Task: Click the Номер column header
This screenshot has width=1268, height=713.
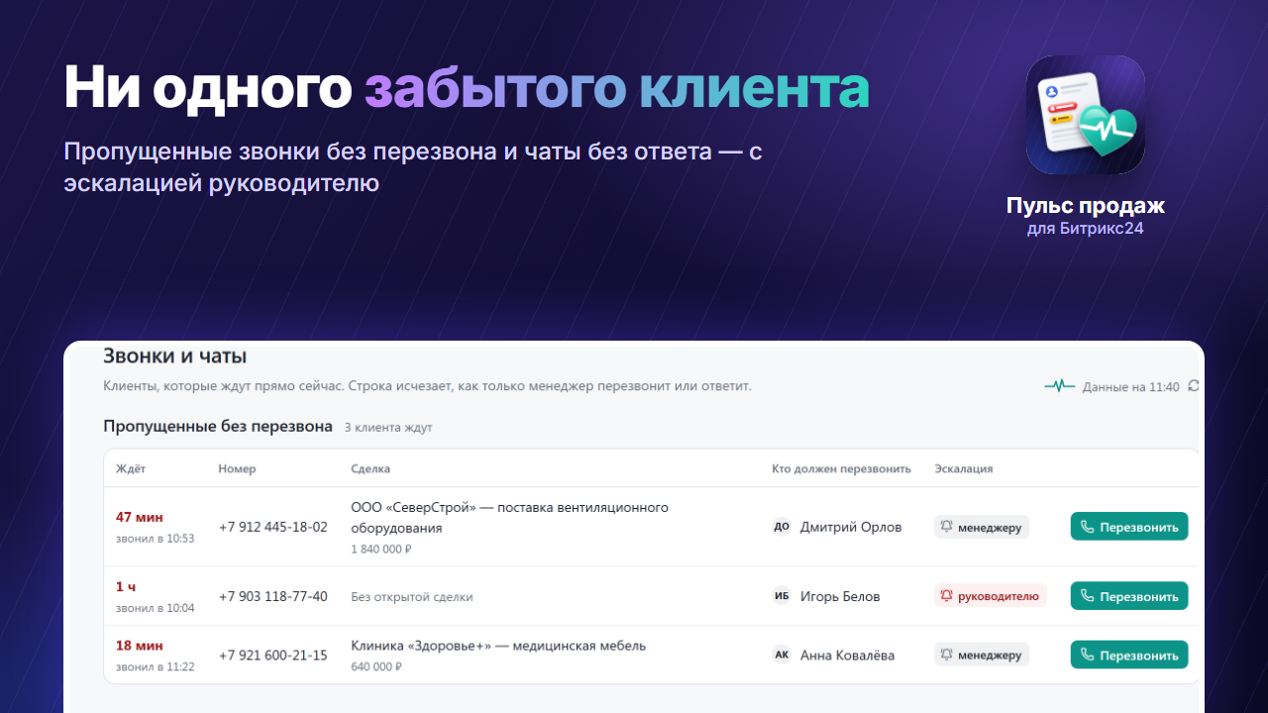Action: click(x=237, y=468)
